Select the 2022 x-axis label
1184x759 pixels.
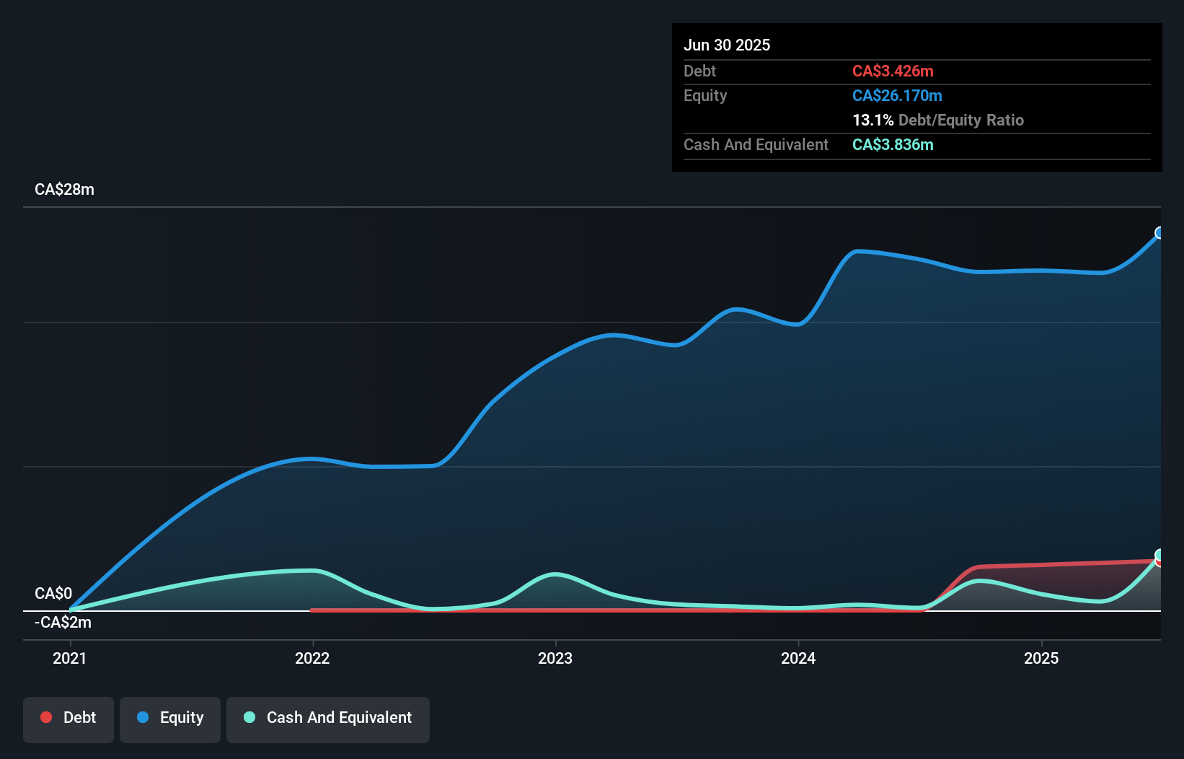[x=312, y=658]
